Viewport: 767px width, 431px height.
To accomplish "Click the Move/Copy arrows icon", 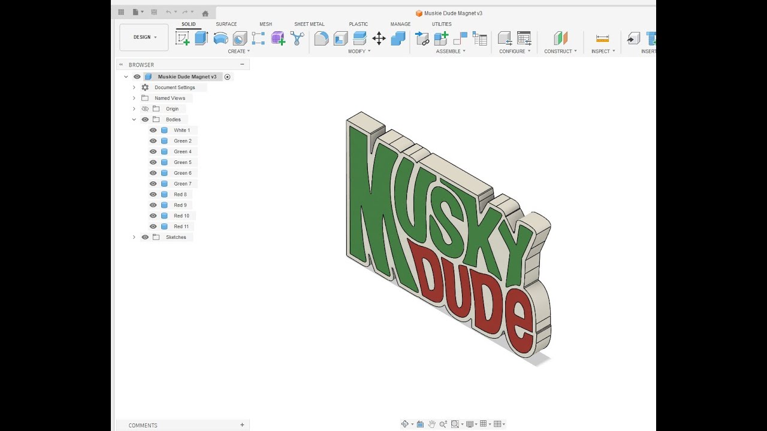I will [379, 38].
